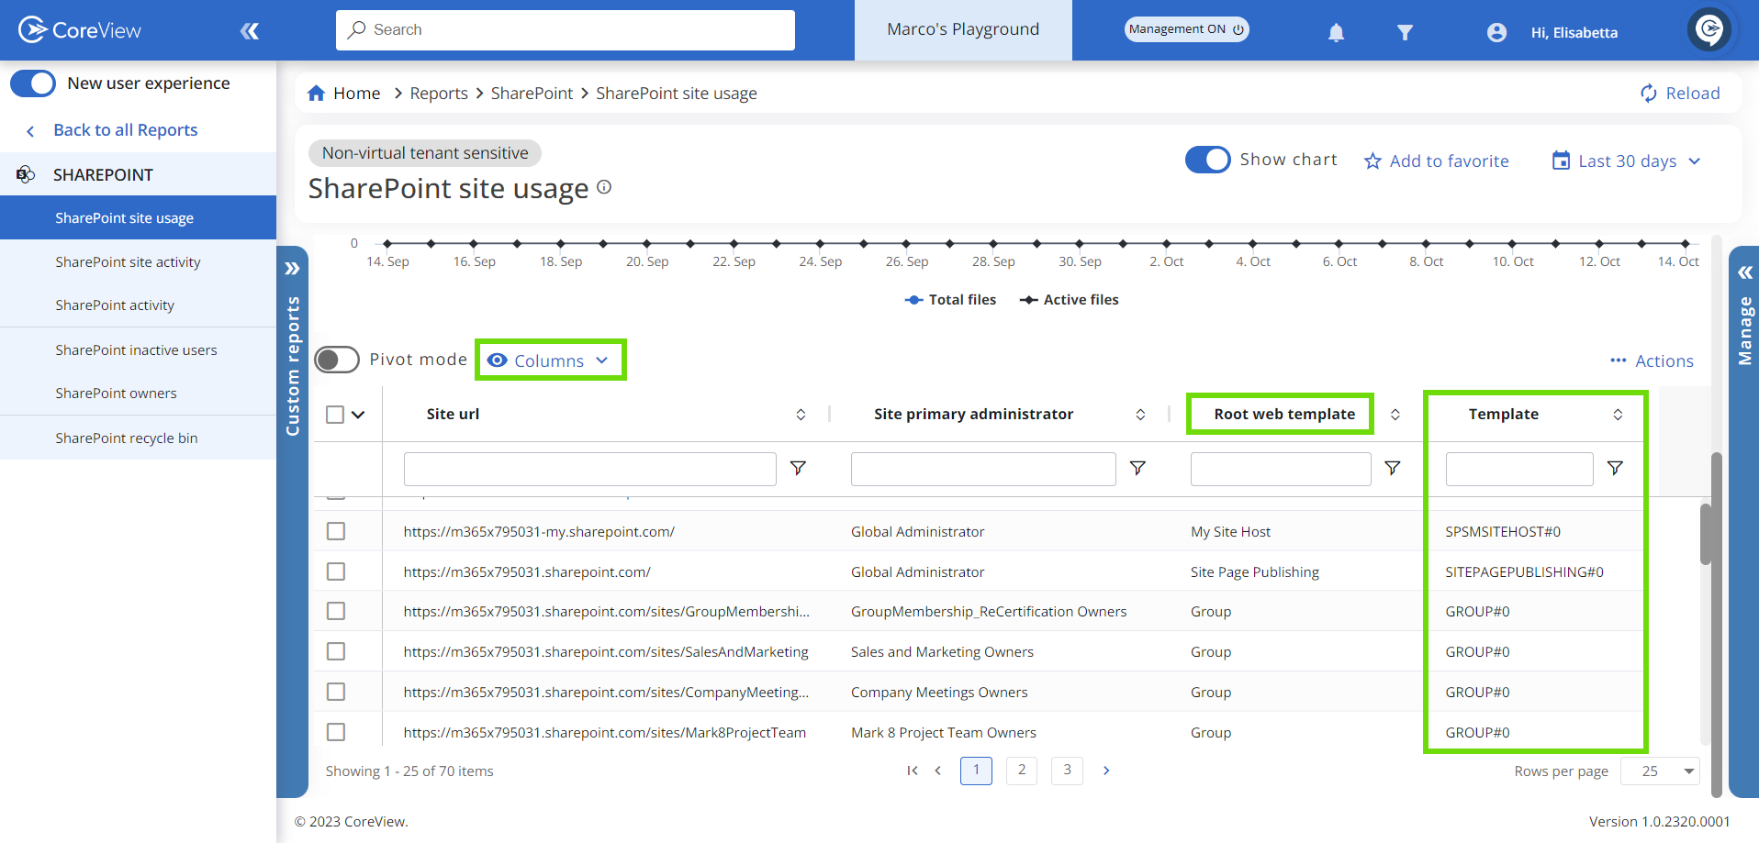The height and width of the screenshot is (843, 1759).
Task: Open SharePoint site activity report
Action: click(x=128, y=262)
